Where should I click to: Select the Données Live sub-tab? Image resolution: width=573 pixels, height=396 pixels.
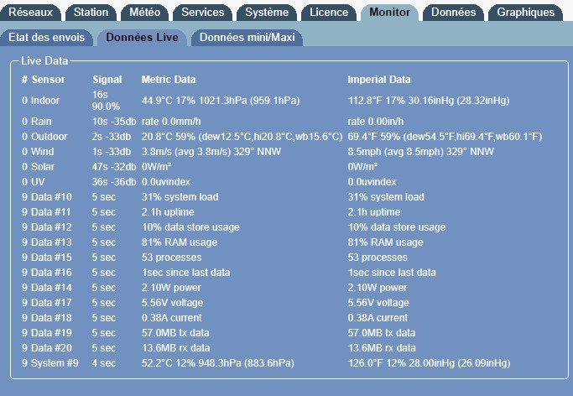[x=142, y=38]
